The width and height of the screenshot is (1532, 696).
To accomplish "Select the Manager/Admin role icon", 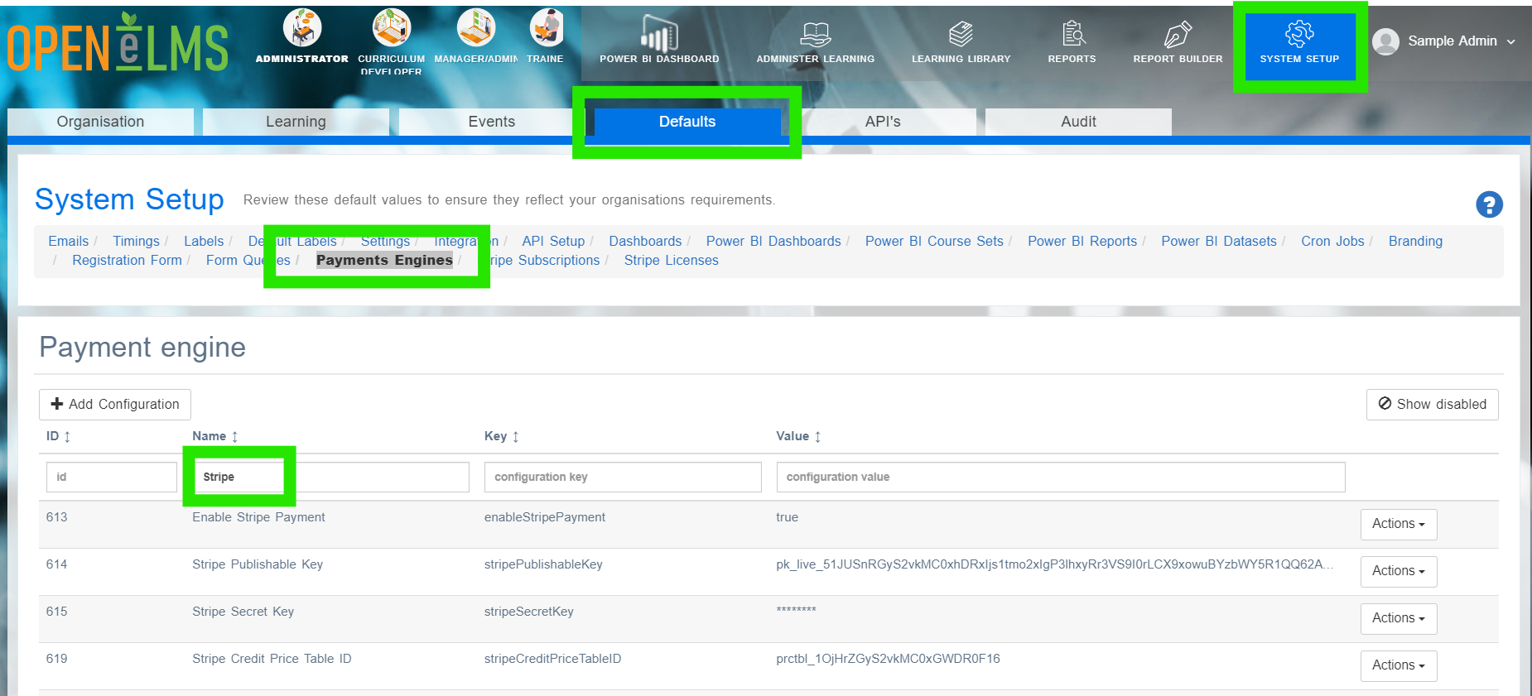I will click(476, 28).
